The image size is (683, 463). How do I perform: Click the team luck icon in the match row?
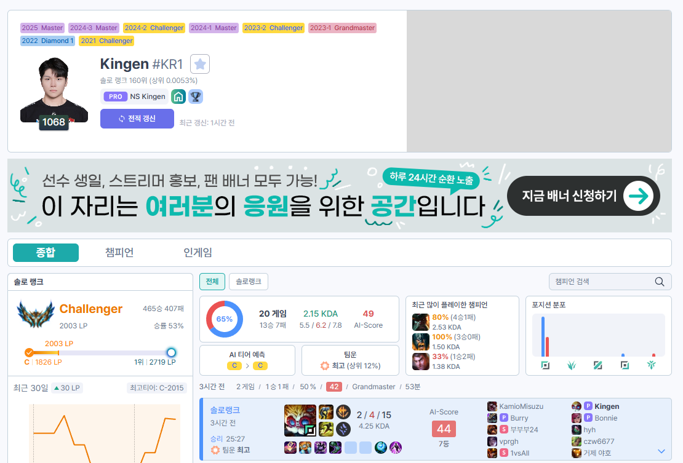(215, 450)
